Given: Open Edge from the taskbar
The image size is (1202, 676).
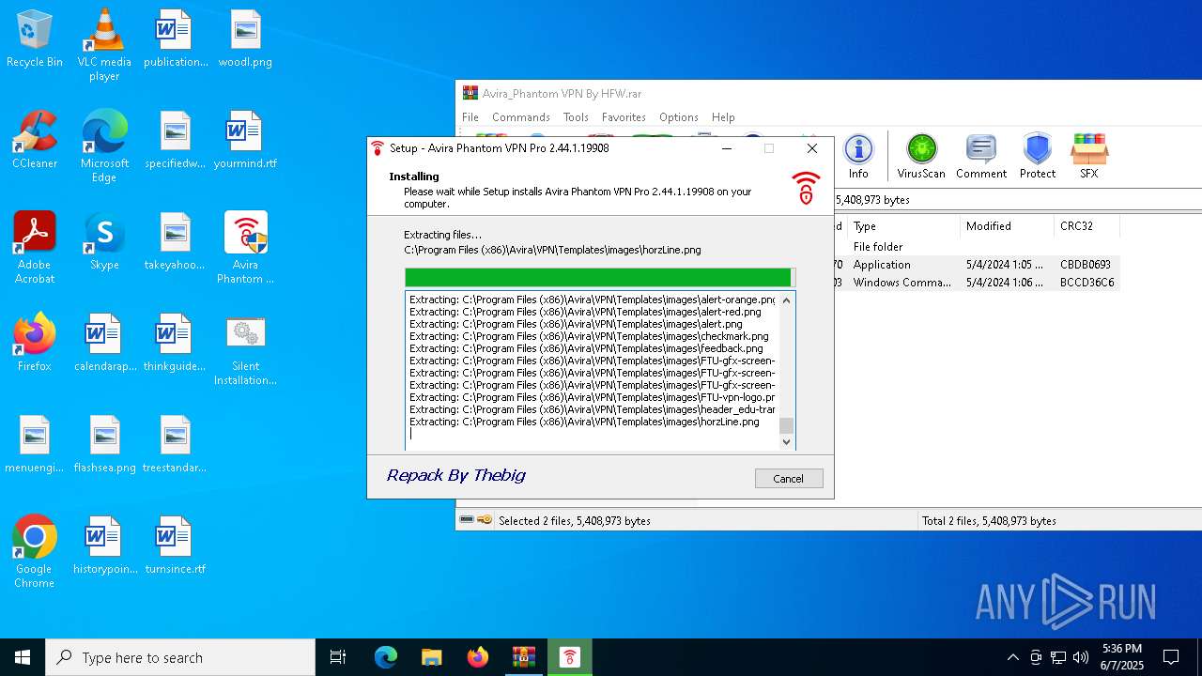Looking at the screenshot, I should (386, 657).
